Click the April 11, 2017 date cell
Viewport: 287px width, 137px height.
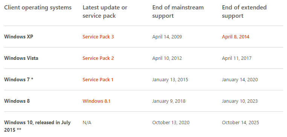point(237,58)
